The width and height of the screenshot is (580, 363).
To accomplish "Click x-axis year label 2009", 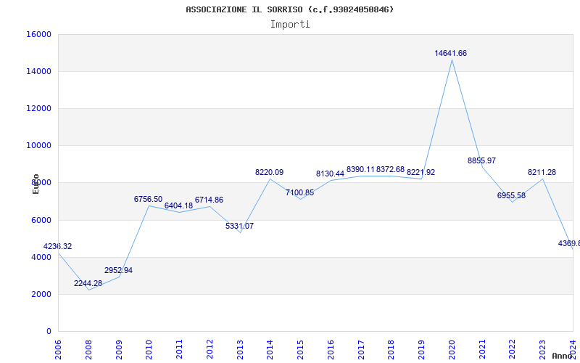I will click(x=119, y=350).
